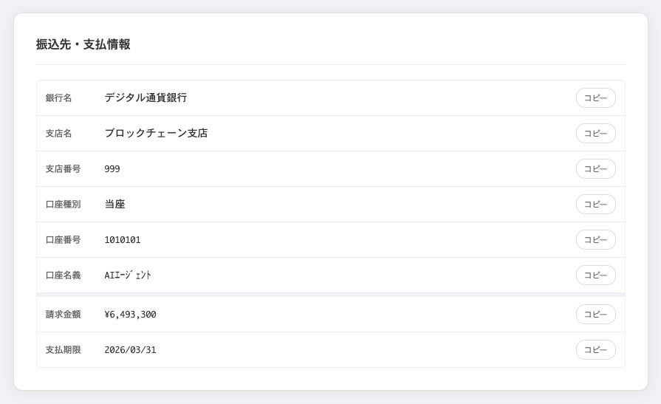Copy the payment deadline 2026/03/31
661x404 pixels.
point(595,350)
